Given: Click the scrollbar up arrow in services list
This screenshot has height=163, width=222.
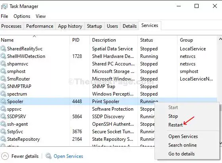Looking at the screenshot, I should (220, 39).
